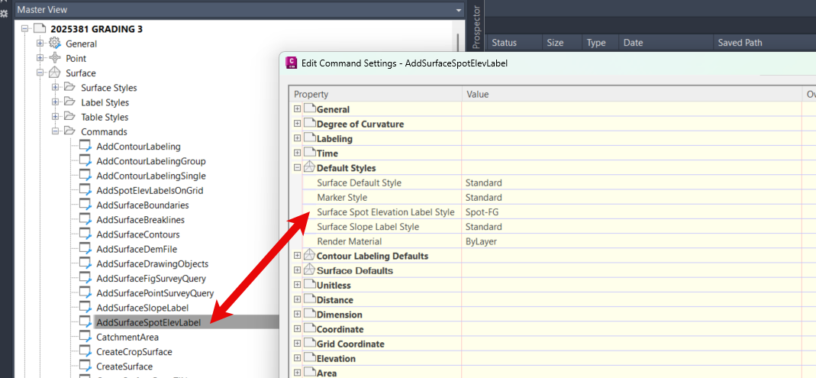
Task: Click the Surface node icon
Action: click(x=55, y=73)
